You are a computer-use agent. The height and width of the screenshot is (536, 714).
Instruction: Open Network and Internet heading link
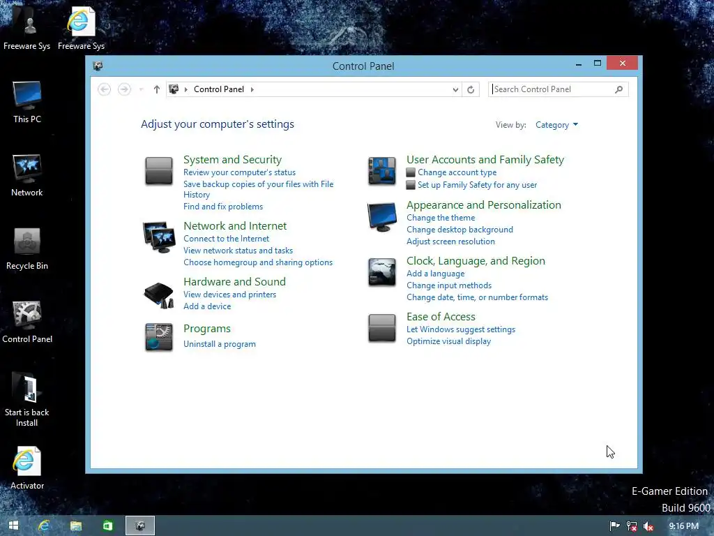point(235,225)
